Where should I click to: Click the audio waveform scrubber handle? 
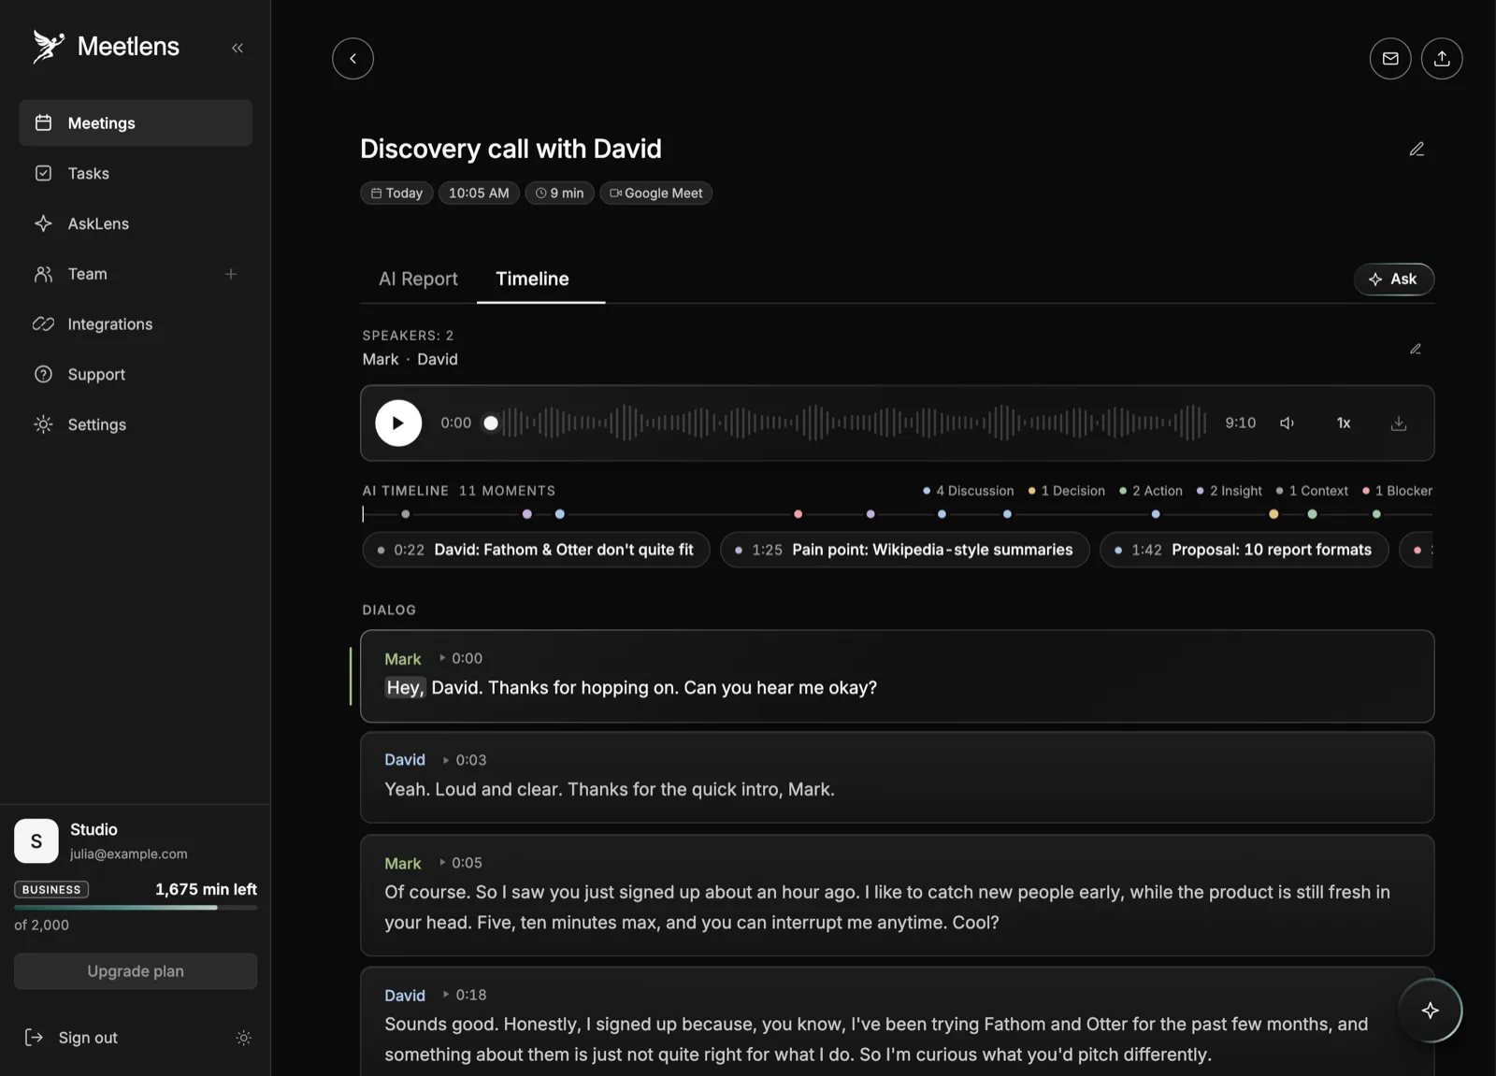pyautogui.click(x=491, y=423)
